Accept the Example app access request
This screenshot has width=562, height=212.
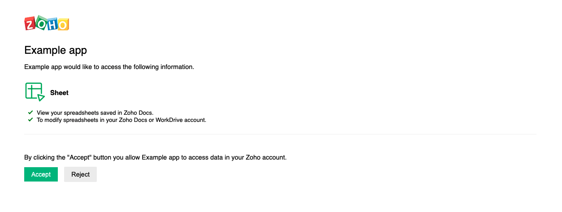(x=41, y=174)
